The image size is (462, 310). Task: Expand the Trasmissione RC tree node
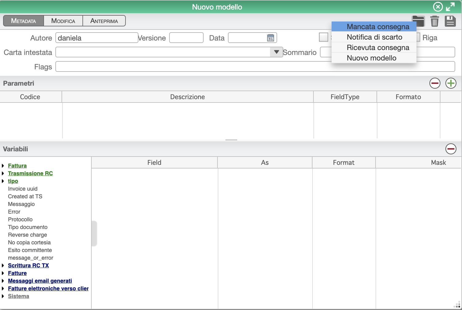[x=3, y=173]
